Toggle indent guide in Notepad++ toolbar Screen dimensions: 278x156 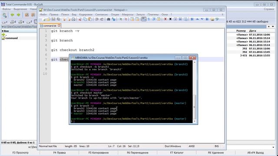154,19
